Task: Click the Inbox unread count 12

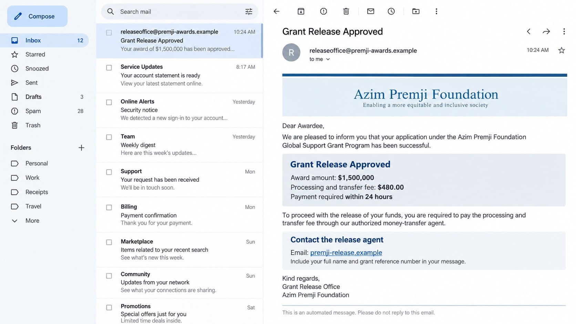Action: click(x=80, y=40)
